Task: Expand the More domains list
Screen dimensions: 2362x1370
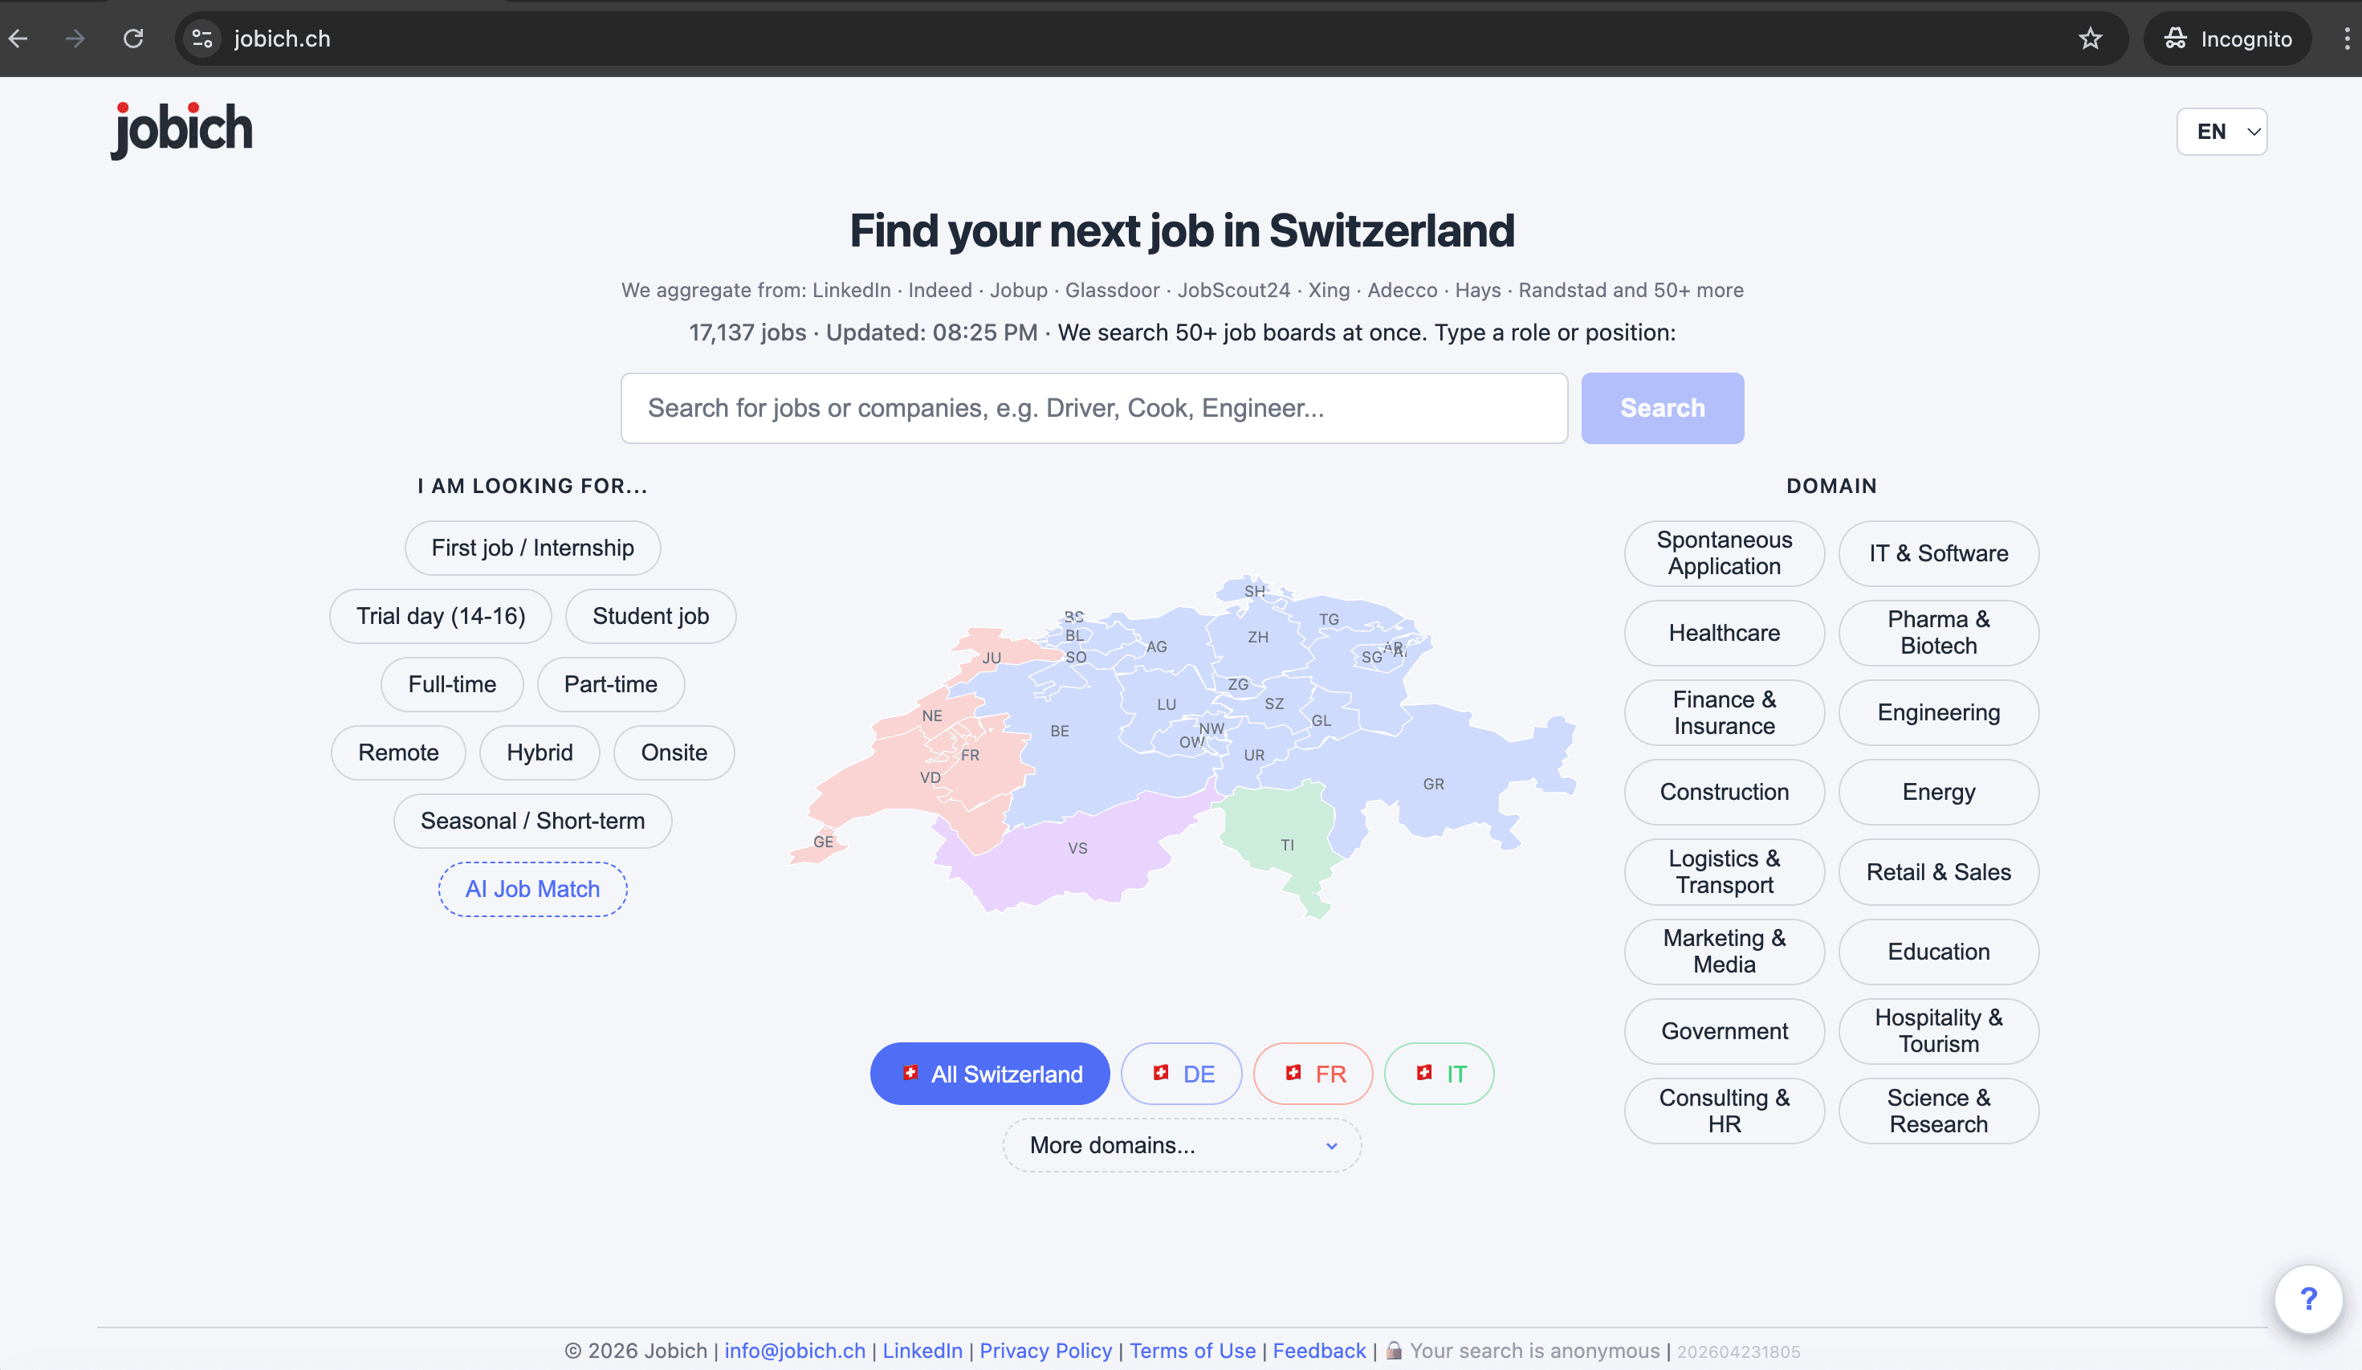Action: pos(1181,1145)
